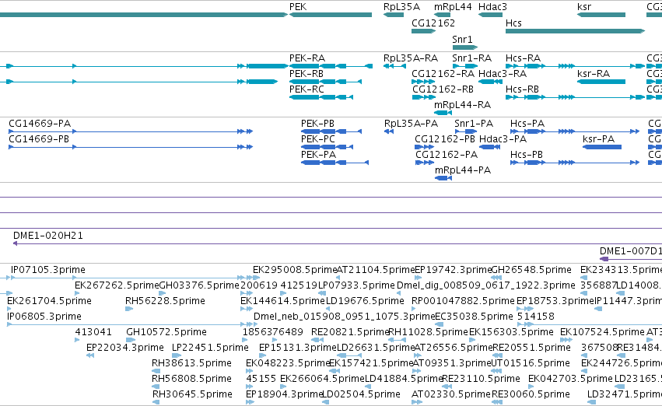This screenshot has width=662, height=406.
Task: Select the ksr-PA coding bar
Action: point(602,147)
